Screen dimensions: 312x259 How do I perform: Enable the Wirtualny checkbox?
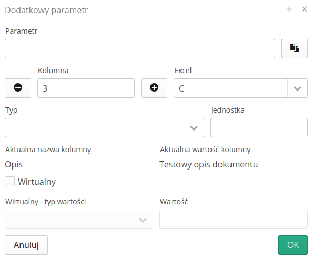click(10, 182)
